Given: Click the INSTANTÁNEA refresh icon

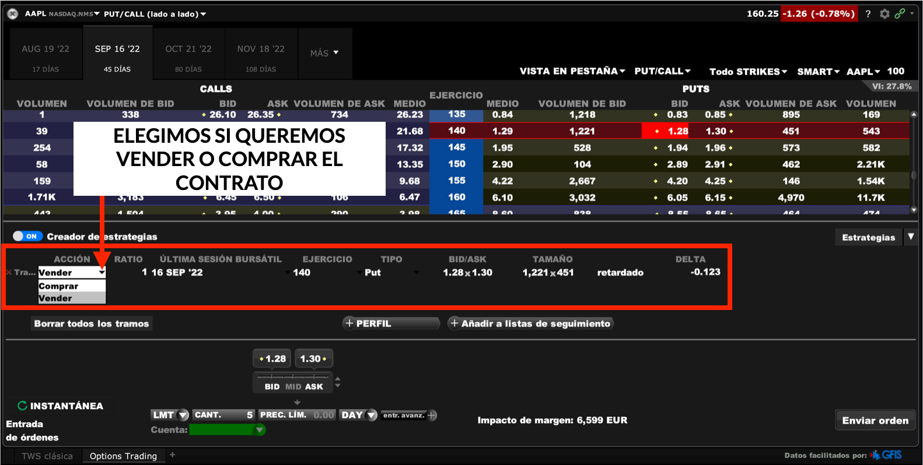Looking at the screenshot, I should [22, 406].
